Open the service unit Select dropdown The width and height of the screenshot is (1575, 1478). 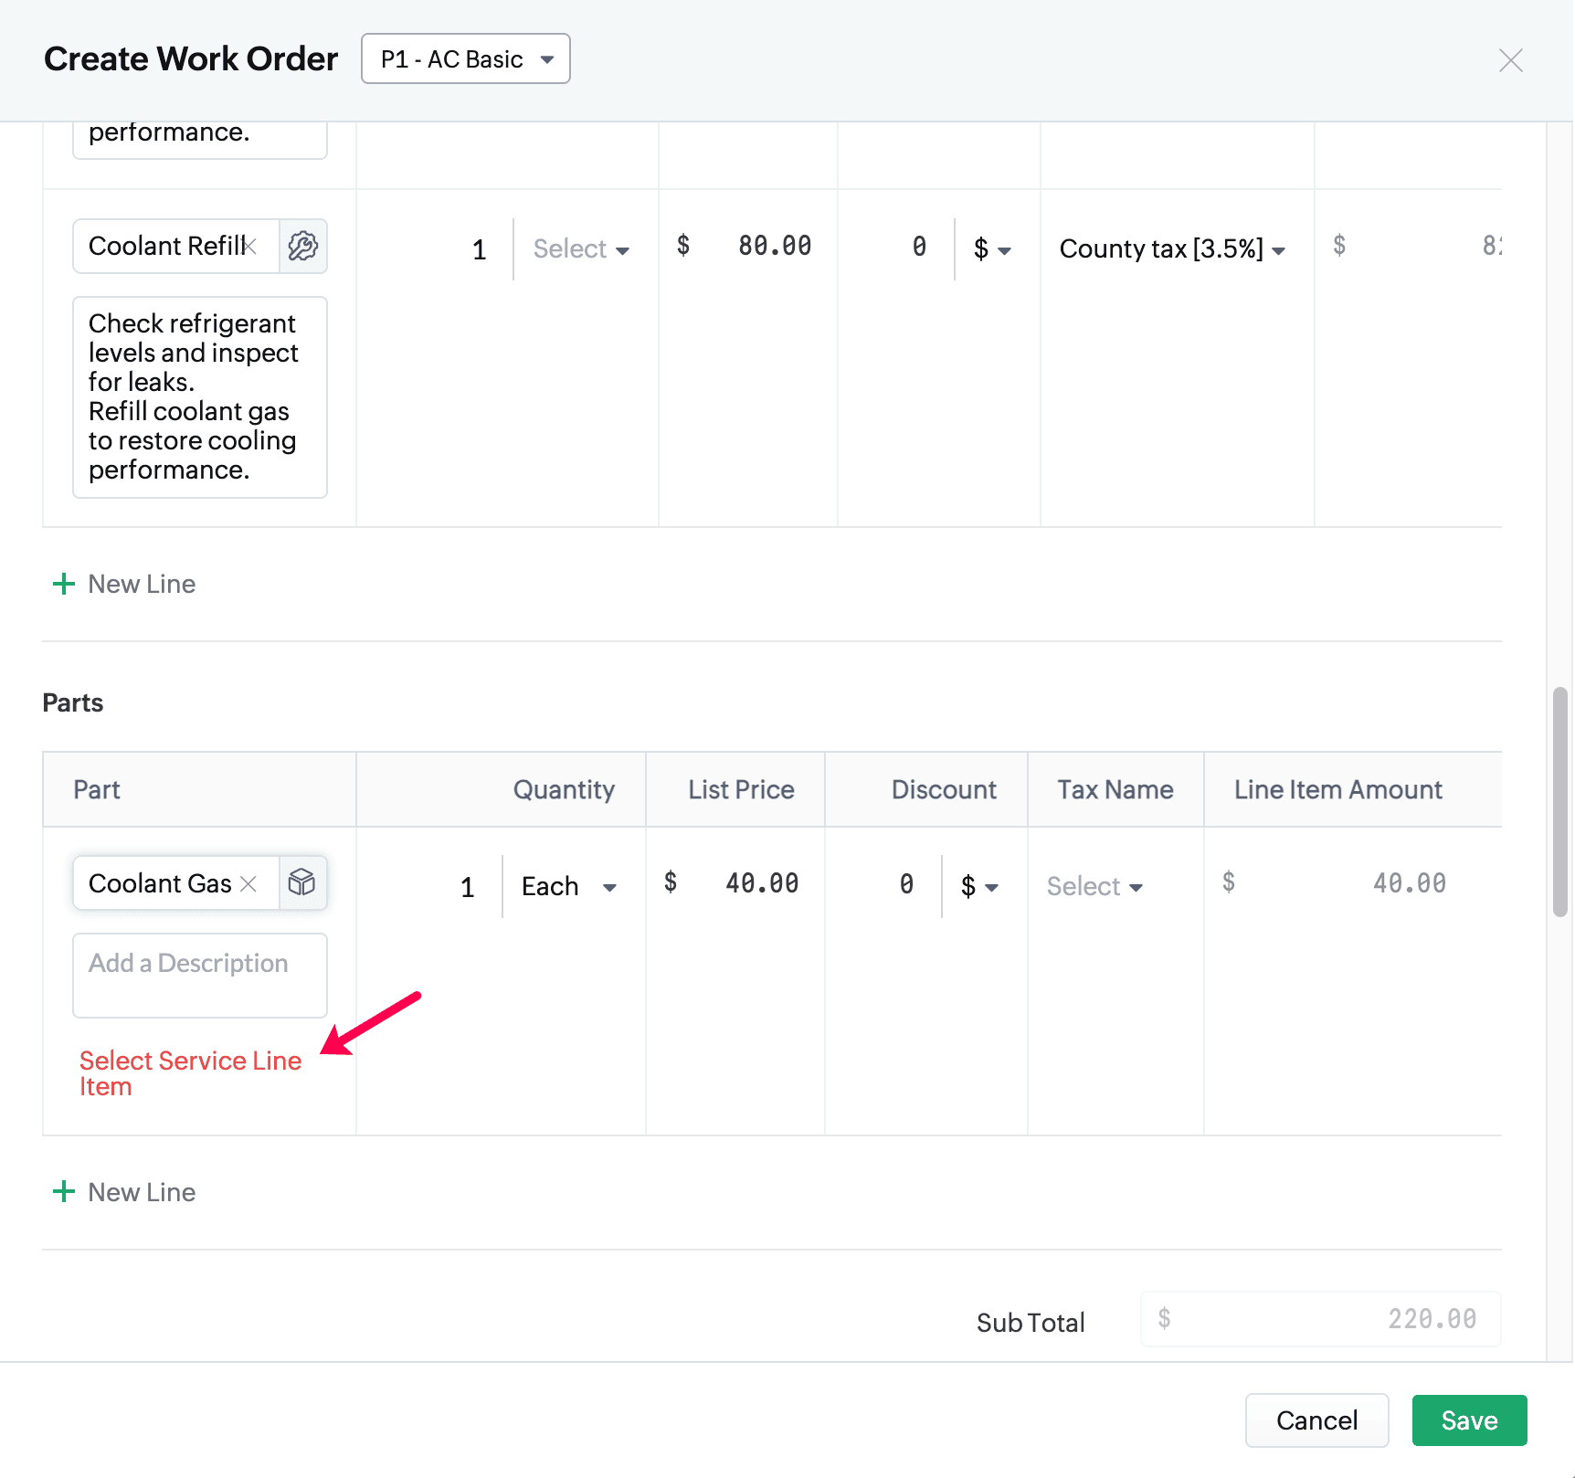click(x=581, y=249)
